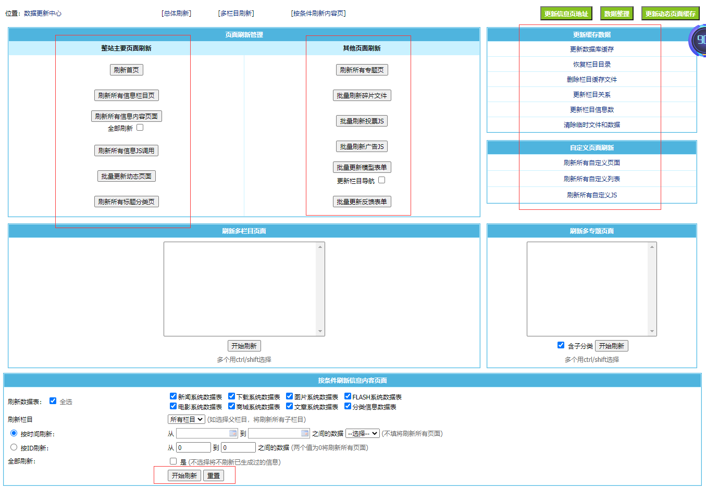Uncheck the 含子分类 checkbox
The width and height of the screenshot is (706, 489).
561,345
